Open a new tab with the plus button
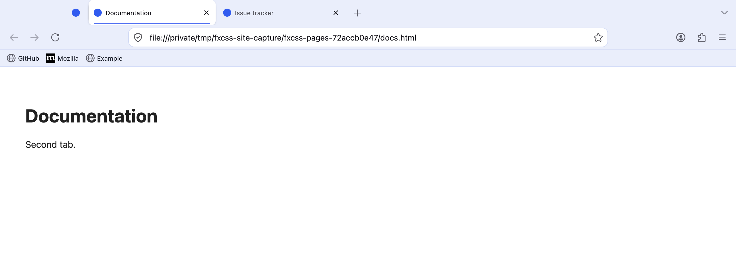Viewport: 736px width, 276px height. coord(357,13)
